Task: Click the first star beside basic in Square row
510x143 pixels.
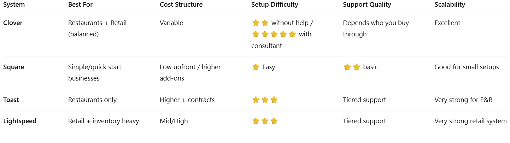Action: point(347,67)
